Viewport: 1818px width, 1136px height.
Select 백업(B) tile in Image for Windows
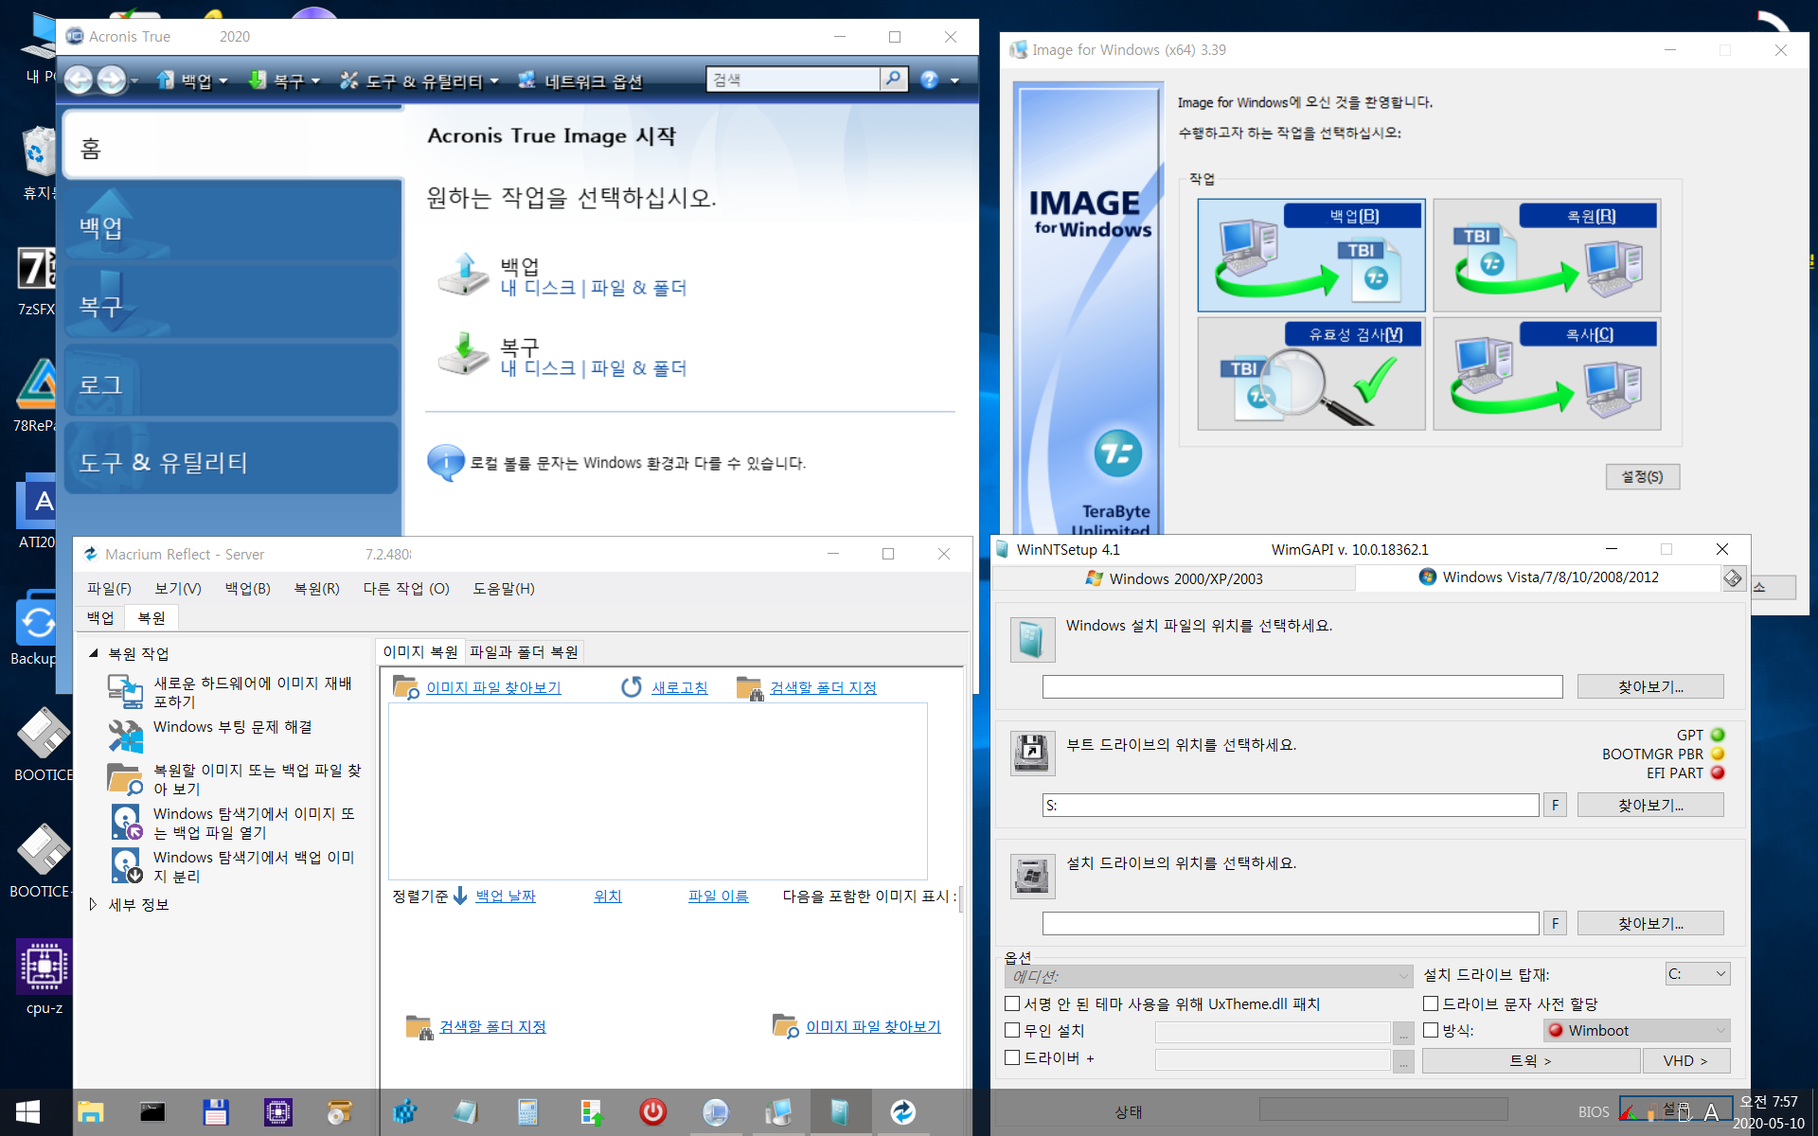1311,256
